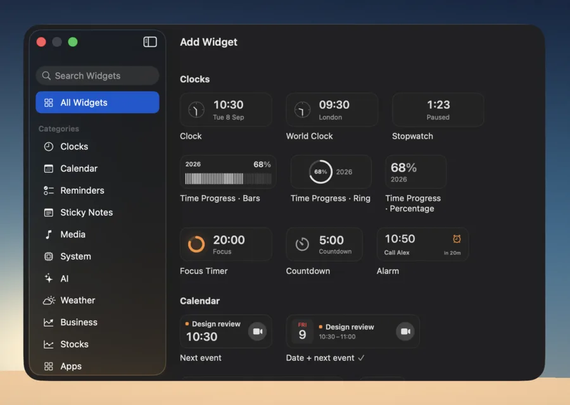Add the Clock widget showing 10:30
This screenshot has width=570, height=405.
(225, 109)
